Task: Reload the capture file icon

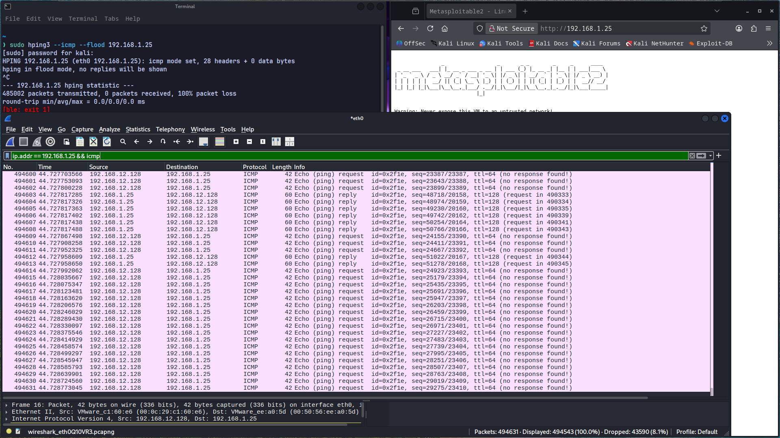Action: click(x=107, y=142)
